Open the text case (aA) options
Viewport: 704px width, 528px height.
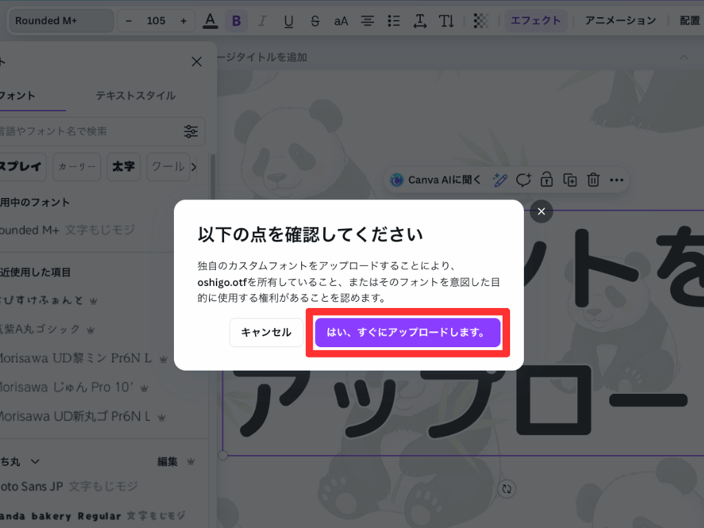click(x=341, y=21)
